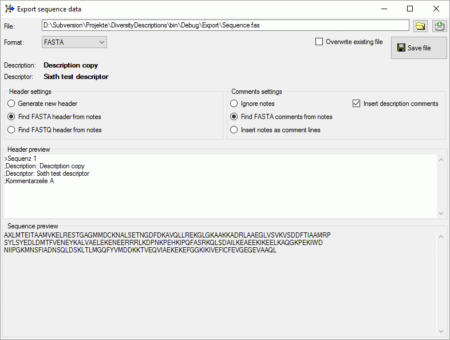Click into the File path text field
450x340 pixels.
[226, 25]
